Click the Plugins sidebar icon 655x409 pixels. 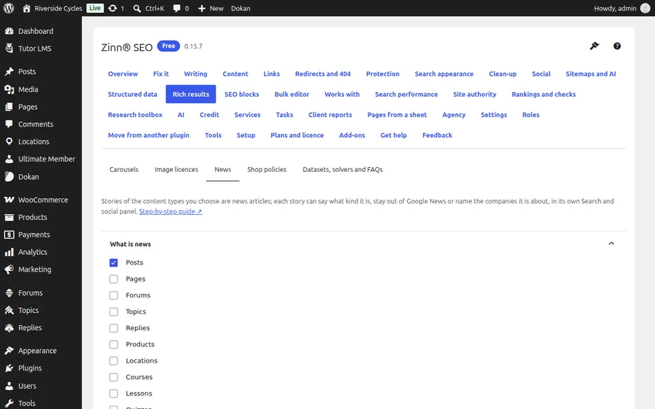coord(9,368)
